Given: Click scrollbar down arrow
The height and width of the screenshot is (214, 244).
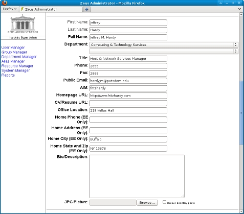Looking at the screenshot, I should pyautogui.click(x=241, y=211).
